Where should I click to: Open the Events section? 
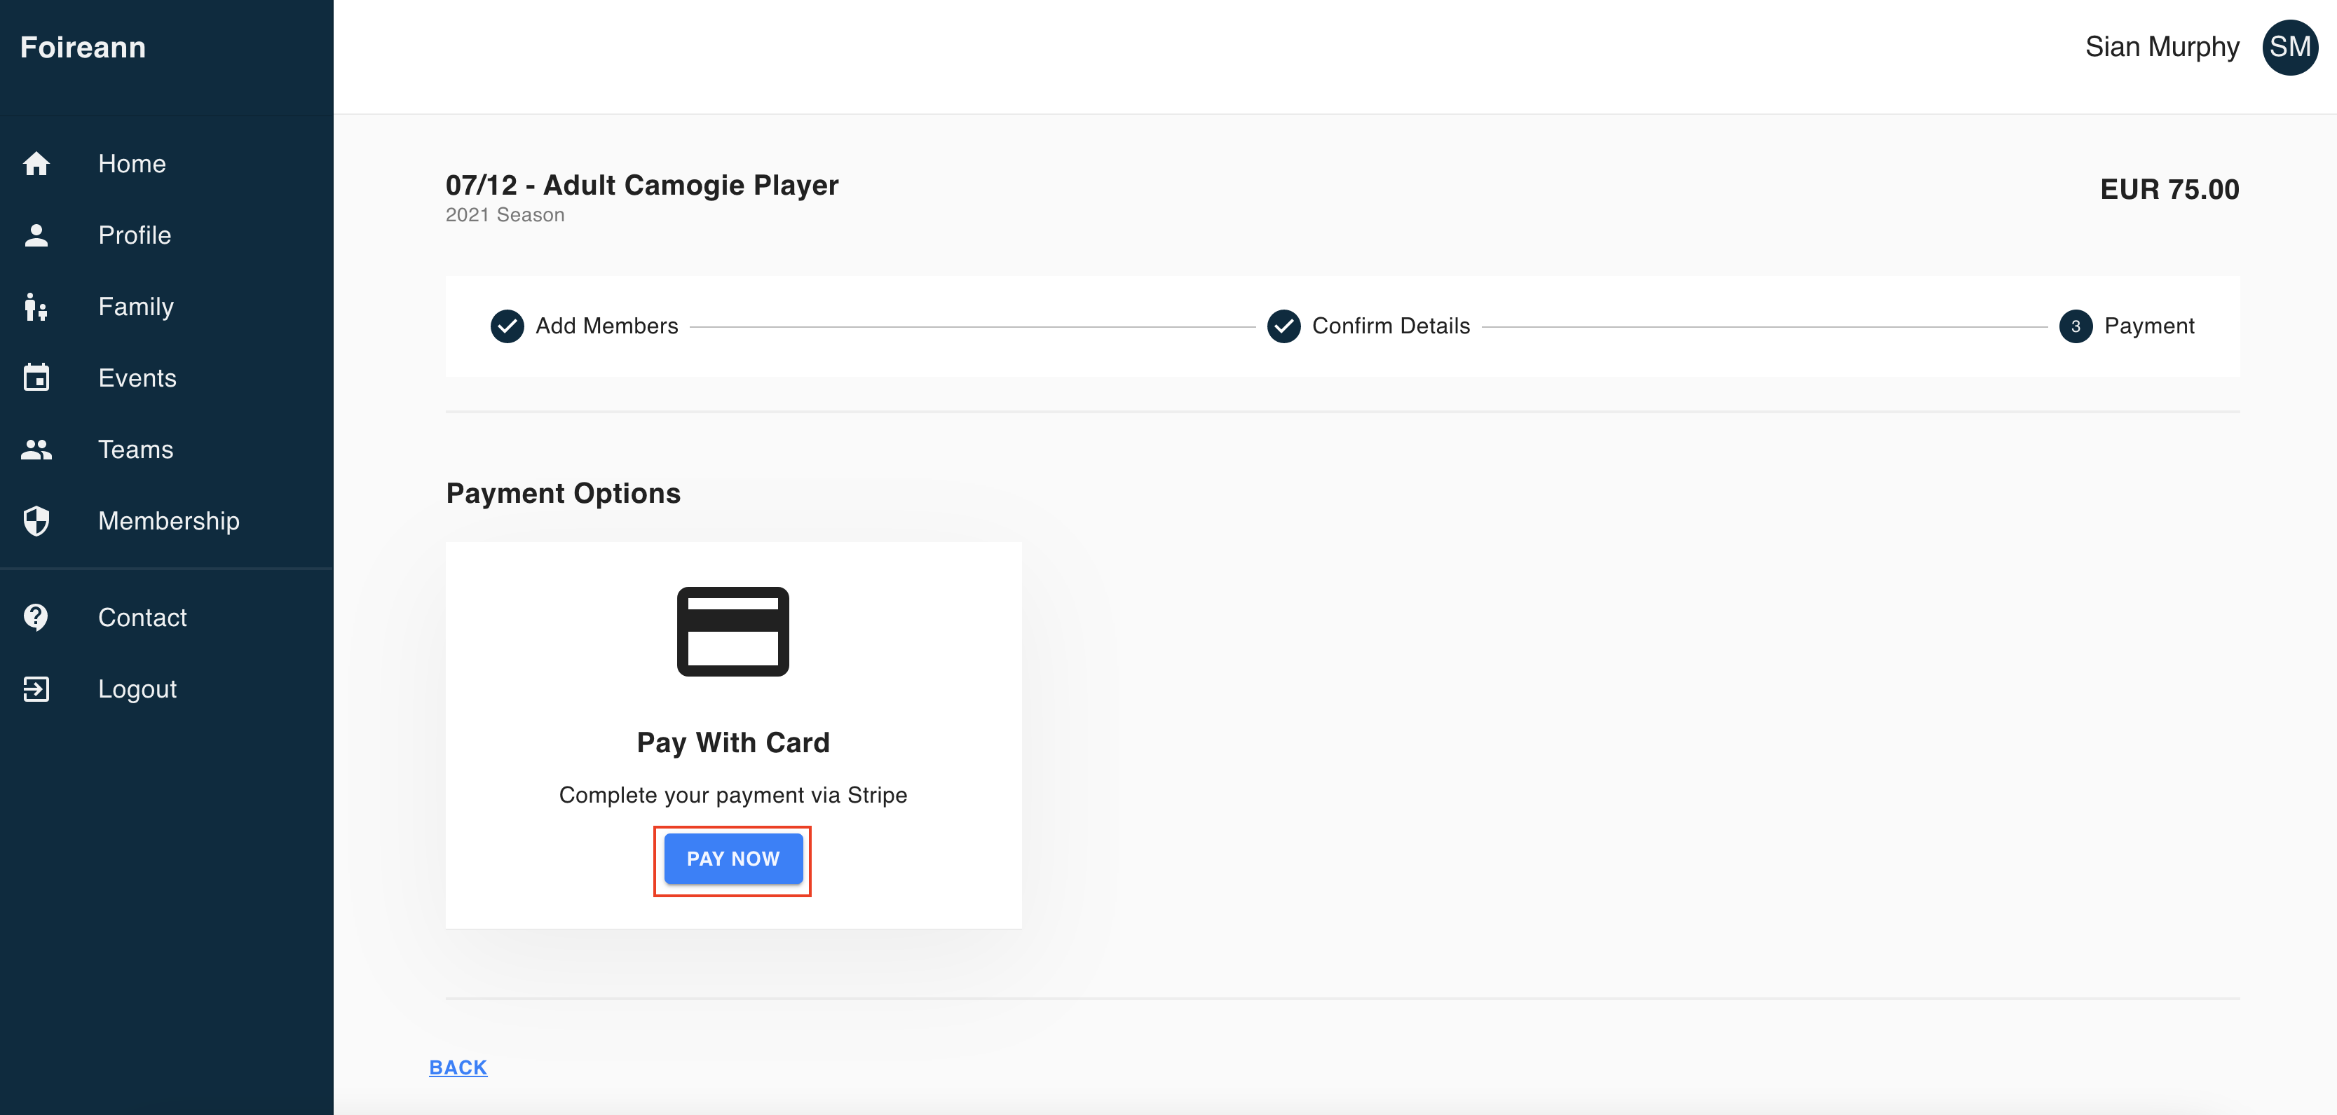[x=167, y=377]
